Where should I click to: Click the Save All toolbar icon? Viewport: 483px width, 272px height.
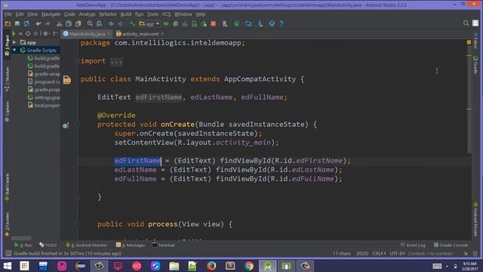pyautogui.click(x=17, y=23)
